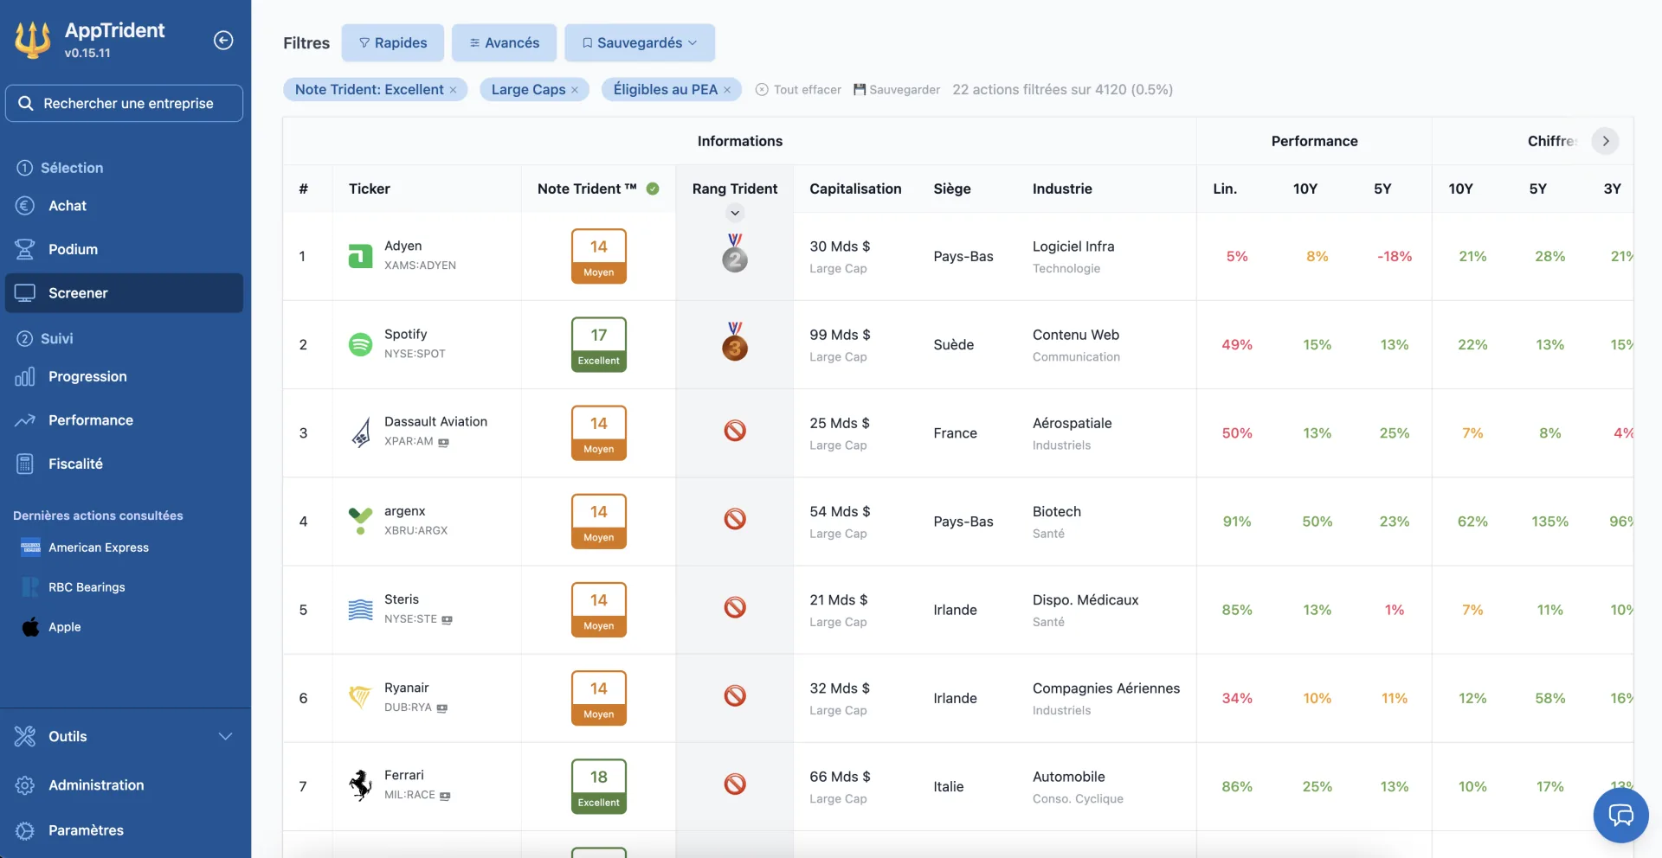
Task: Click the Spotify company logo
Action: click(360, 344)
